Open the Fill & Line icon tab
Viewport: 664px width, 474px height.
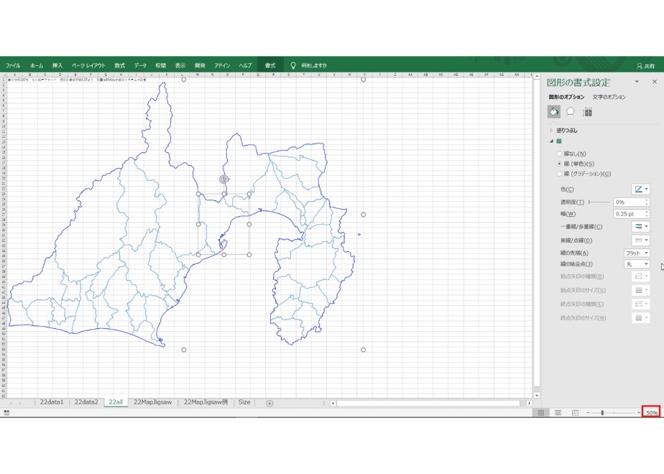point(554,112)
